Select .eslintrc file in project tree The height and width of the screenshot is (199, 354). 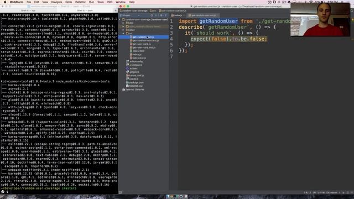point(133,69)
